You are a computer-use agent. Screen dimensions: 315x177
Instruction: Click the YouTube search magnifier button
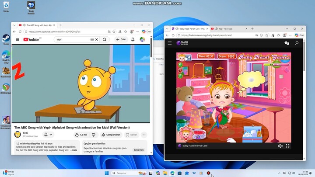tap(105, 39)
